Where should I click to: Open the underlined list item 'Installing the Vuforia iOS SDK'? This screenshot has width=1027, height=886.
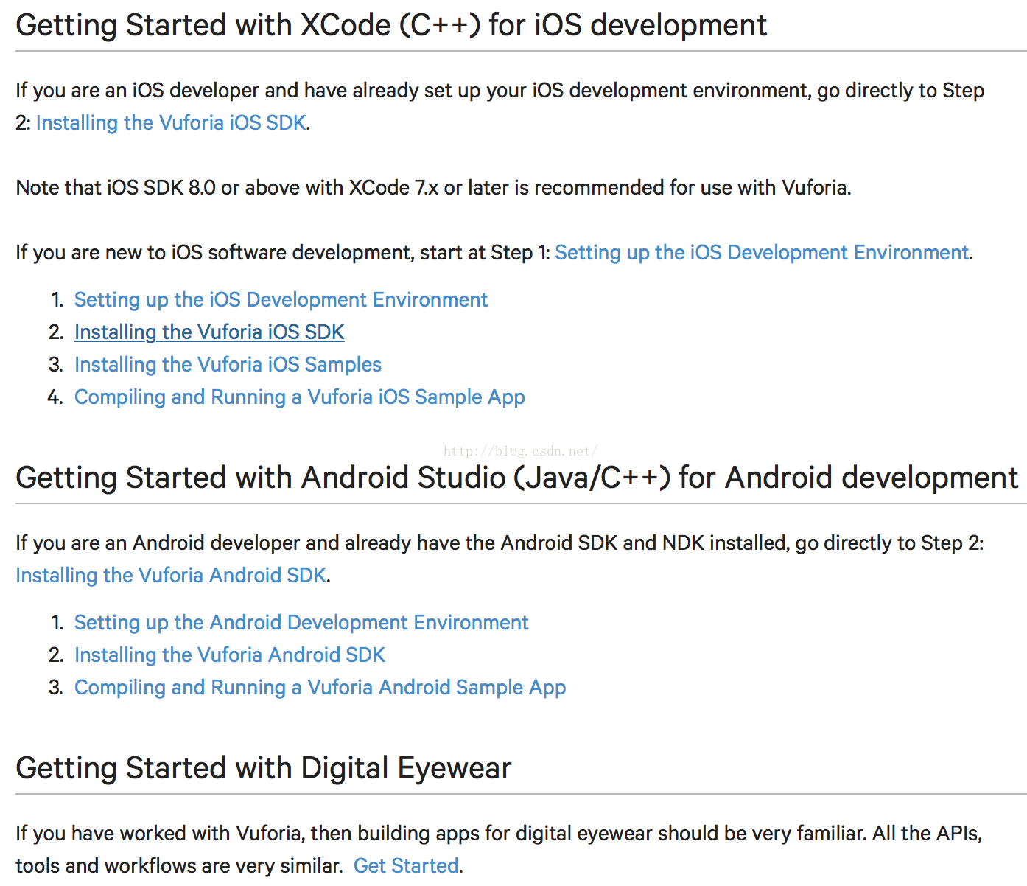[209, 332]
